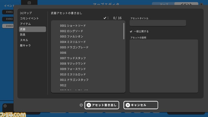
Task: Select weapon 0008 マジックワンド
Action: (73, 64)
